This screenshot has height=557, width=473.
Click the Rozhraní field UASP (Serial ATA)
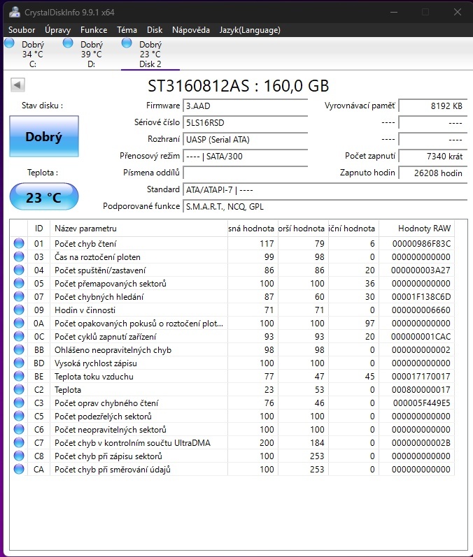pos(245,139)
